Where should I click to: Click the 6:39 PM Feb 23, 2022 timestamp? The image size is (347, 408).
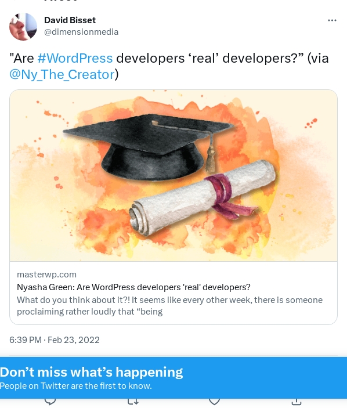55,340
